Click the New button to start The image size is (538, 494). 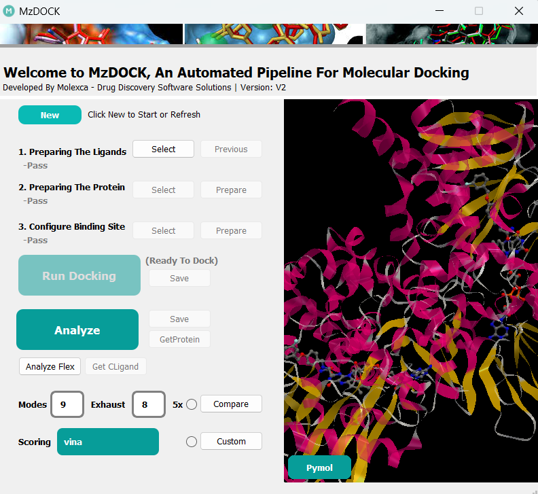[x=50, y=115]
